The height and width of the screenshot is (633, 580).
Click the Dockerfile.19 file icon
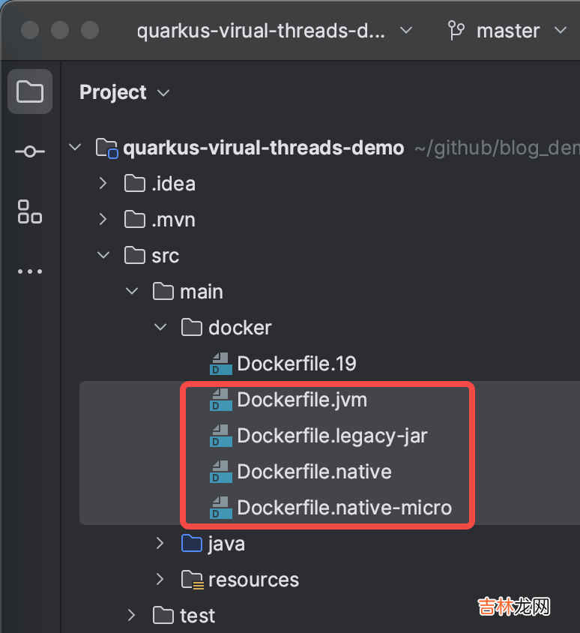coord(221,364)
